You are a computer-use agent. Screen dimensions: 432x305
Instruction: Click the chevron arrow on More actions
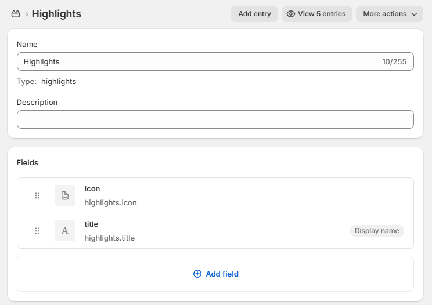(x=414, y=14)
